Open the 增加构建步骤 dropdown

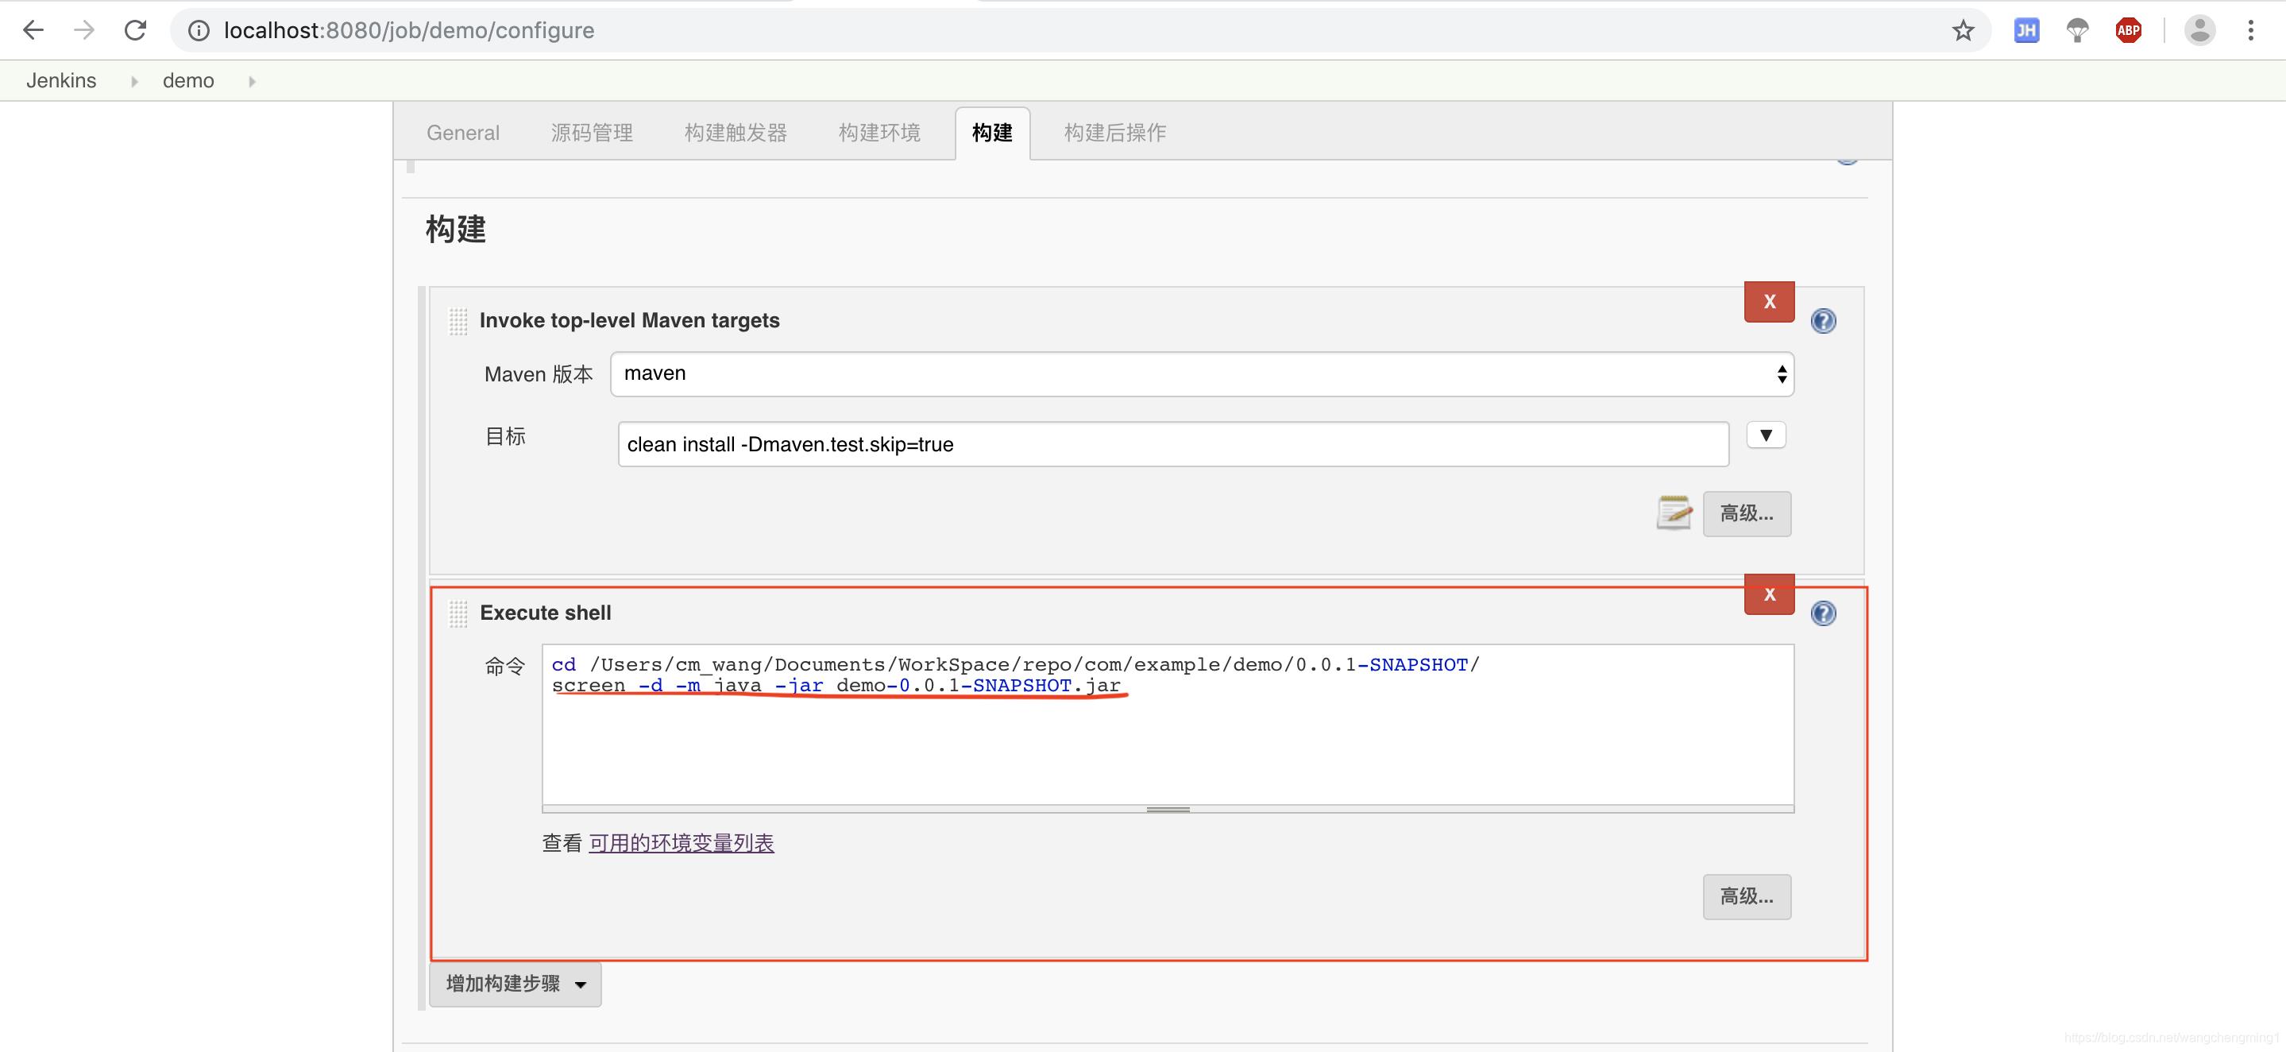point(515,984)
